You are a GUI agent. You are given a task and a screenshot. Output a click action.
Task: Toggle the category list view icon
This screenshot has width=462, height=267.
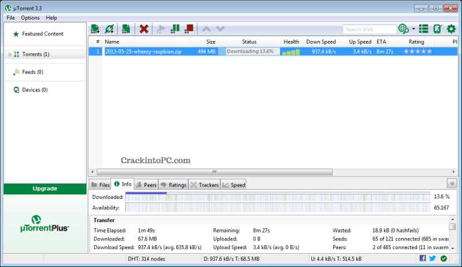coord(424,29)
